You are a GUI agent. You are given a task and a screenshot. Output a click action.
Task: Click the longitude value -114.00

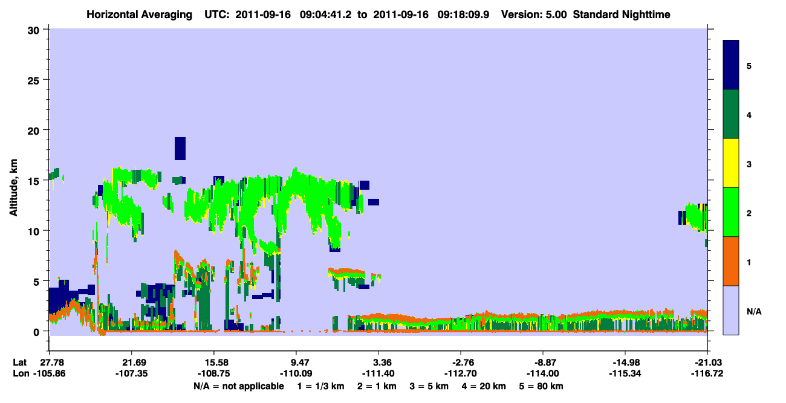point(543,374)
